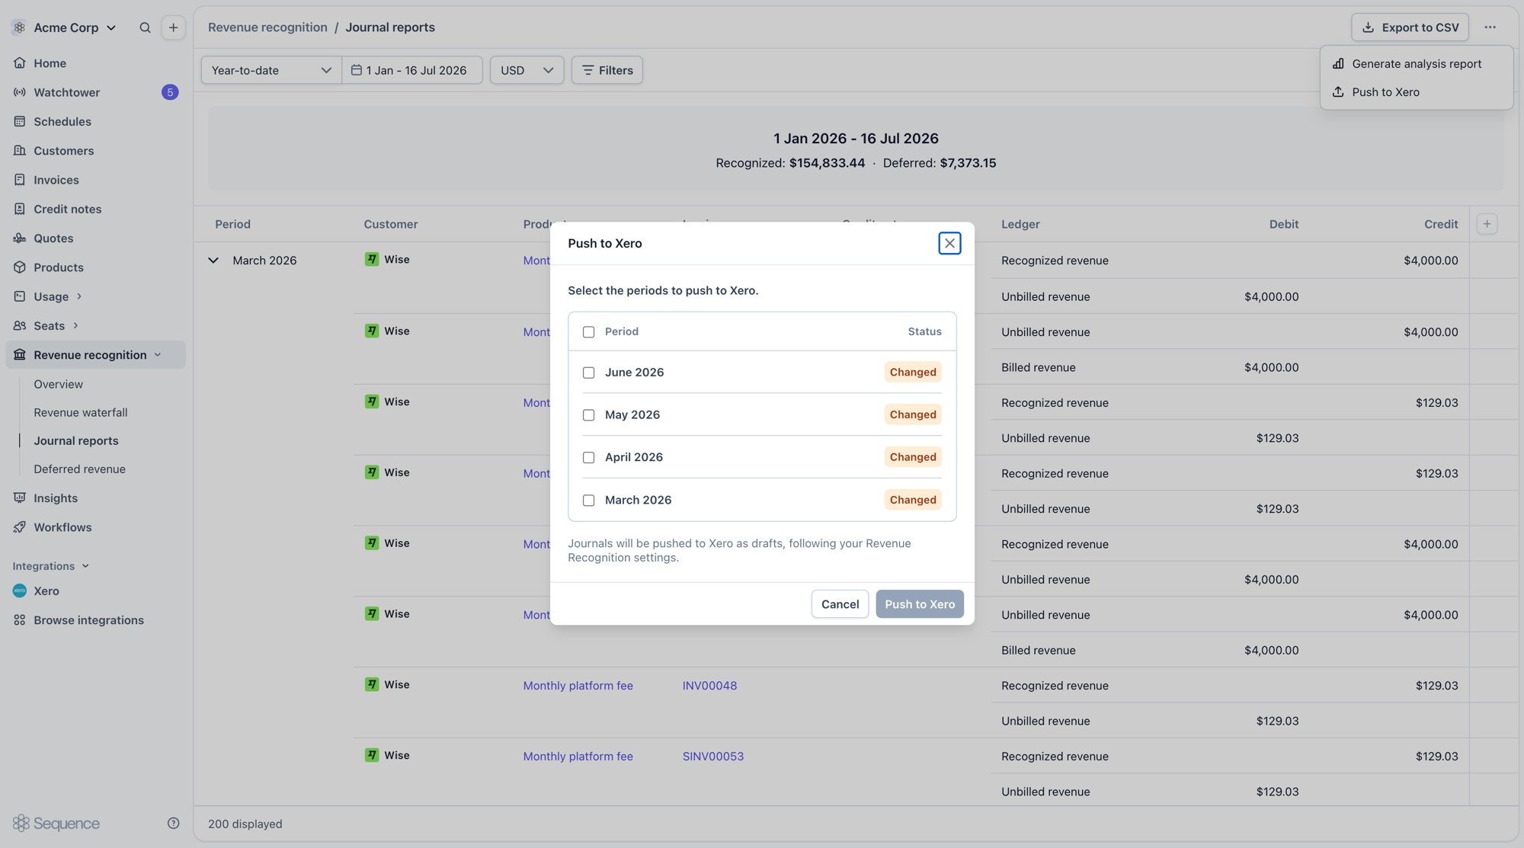Click the Deferred total $7,373.15

click(968, 163)
